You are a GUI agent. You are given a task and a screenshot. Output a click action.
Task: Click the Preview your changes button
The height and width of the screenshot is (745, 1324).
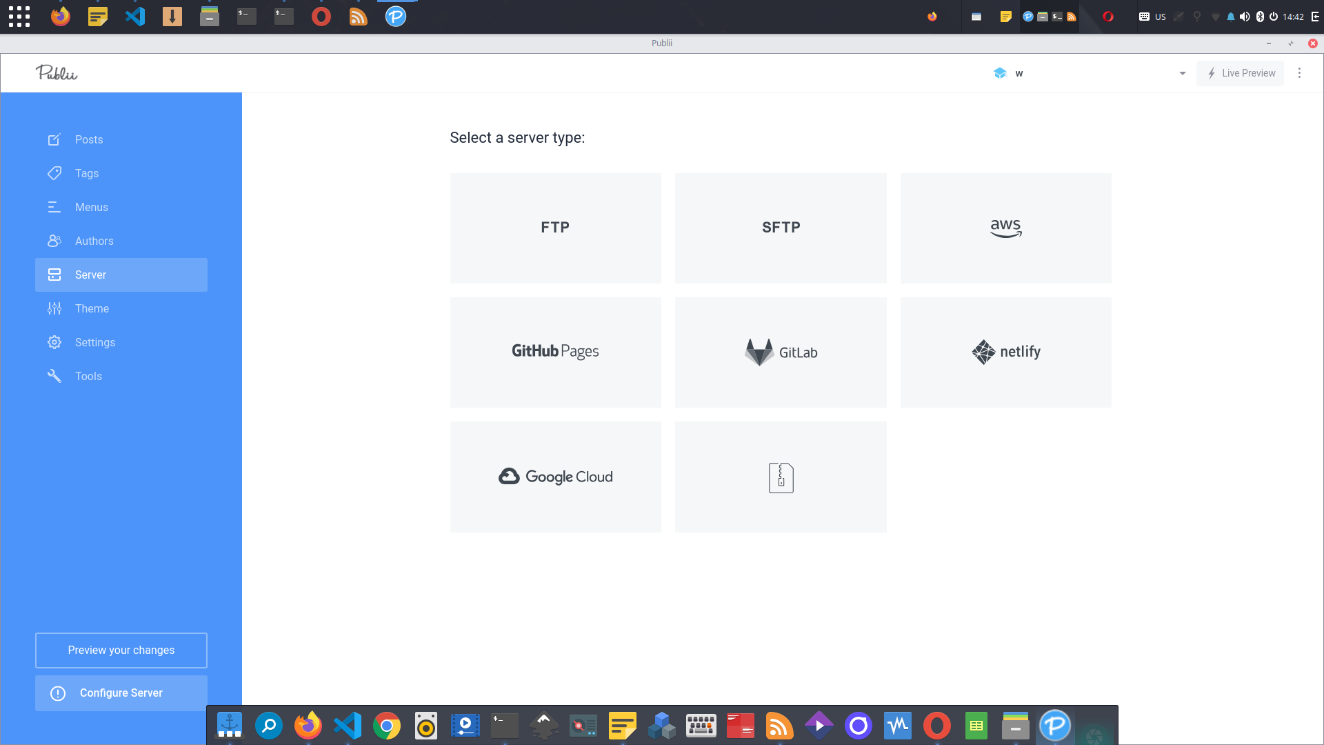tap(121, 650)
